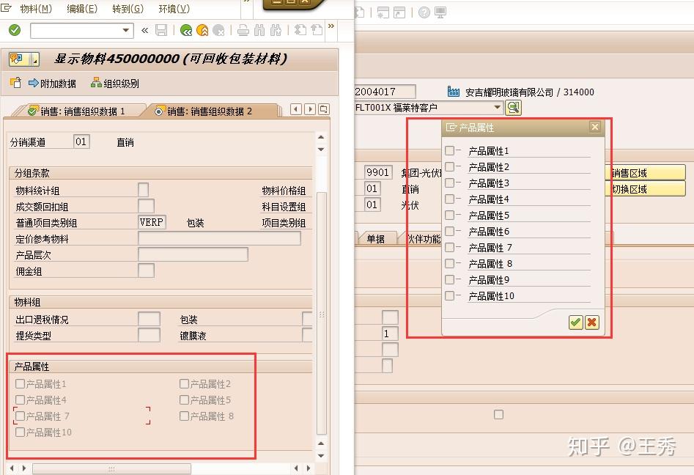This screenshot has height=475, width=694.
Task: Open Find with the binoculars icon
Action: (x=259, y=30)
